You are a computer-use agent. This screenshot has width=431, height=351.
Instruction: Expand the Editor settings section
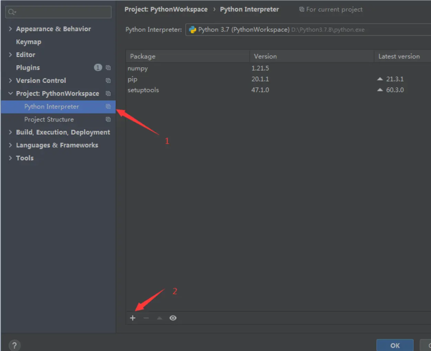pyautogui.click(x=10, y=55)
